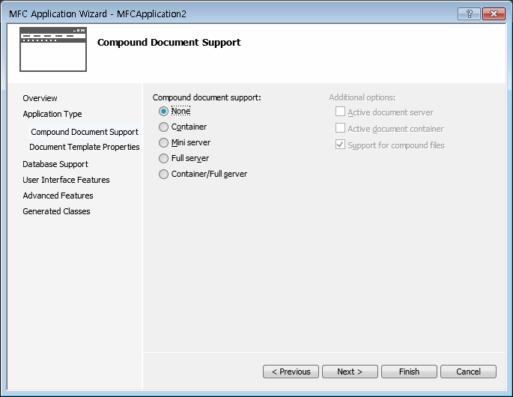The height and width of the screenshot is (397, 513).
Task: Click Finish to complete wizard
Action: [x=410, y=372]
